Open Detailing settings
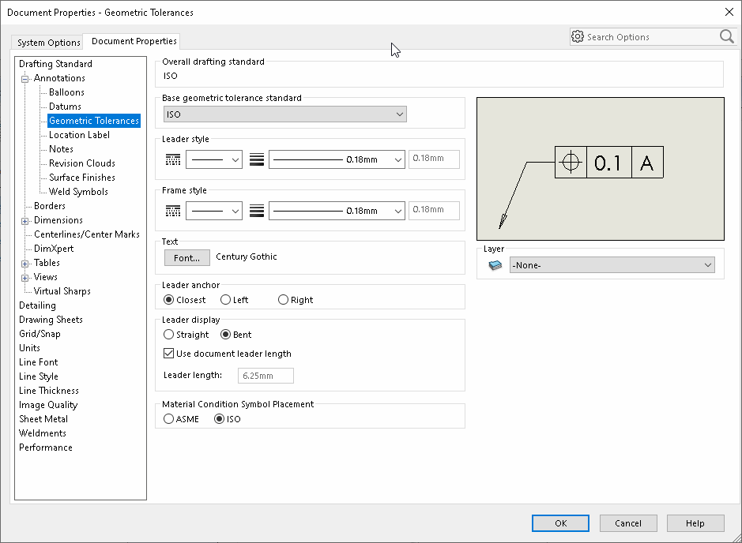The image size is (742, 543). click(37, 305)
